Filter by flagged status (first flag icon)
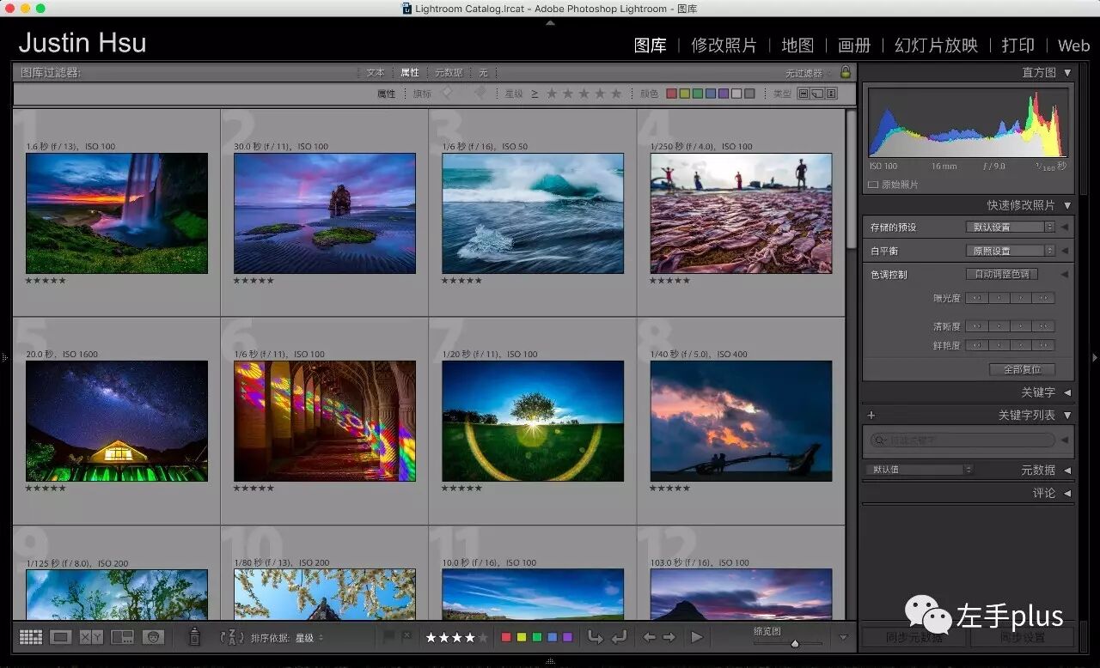1100x668 pixels. (x=446, y=94)
